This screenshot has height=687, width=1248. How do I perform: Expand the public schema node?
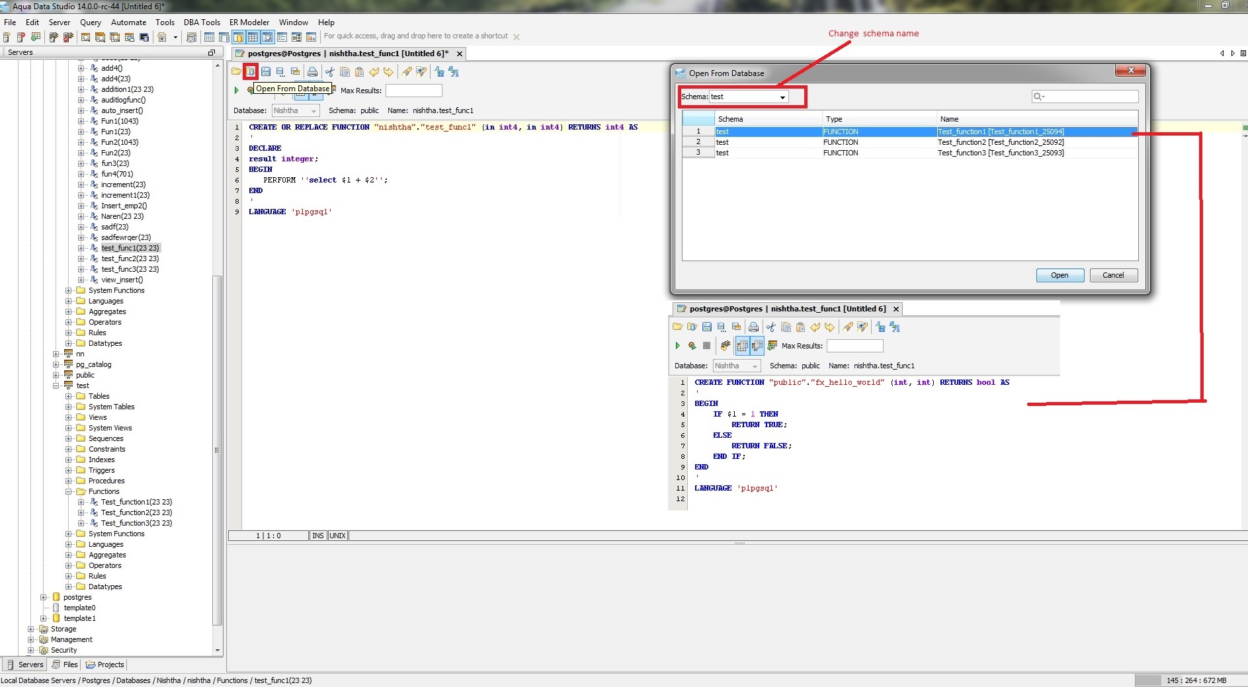[x=56, y=375]
